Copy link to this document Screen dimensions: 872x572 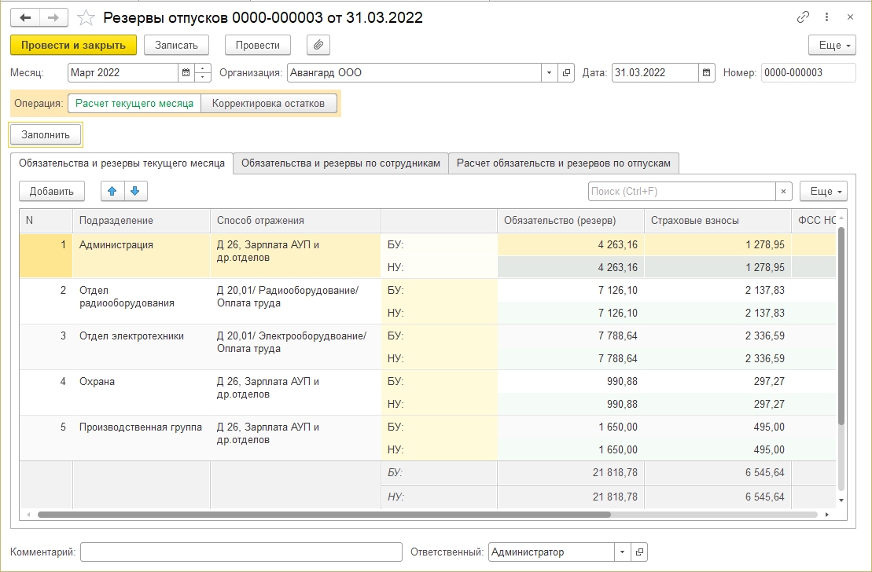803,17
